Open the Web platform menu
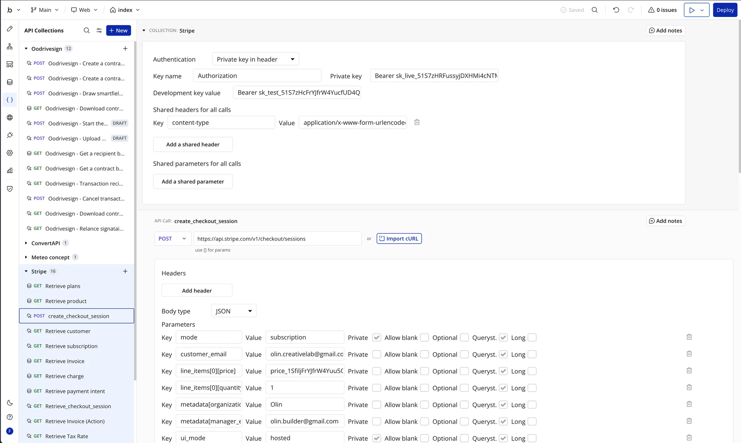Viewport: 741px width, 443px height. point(84,10)
